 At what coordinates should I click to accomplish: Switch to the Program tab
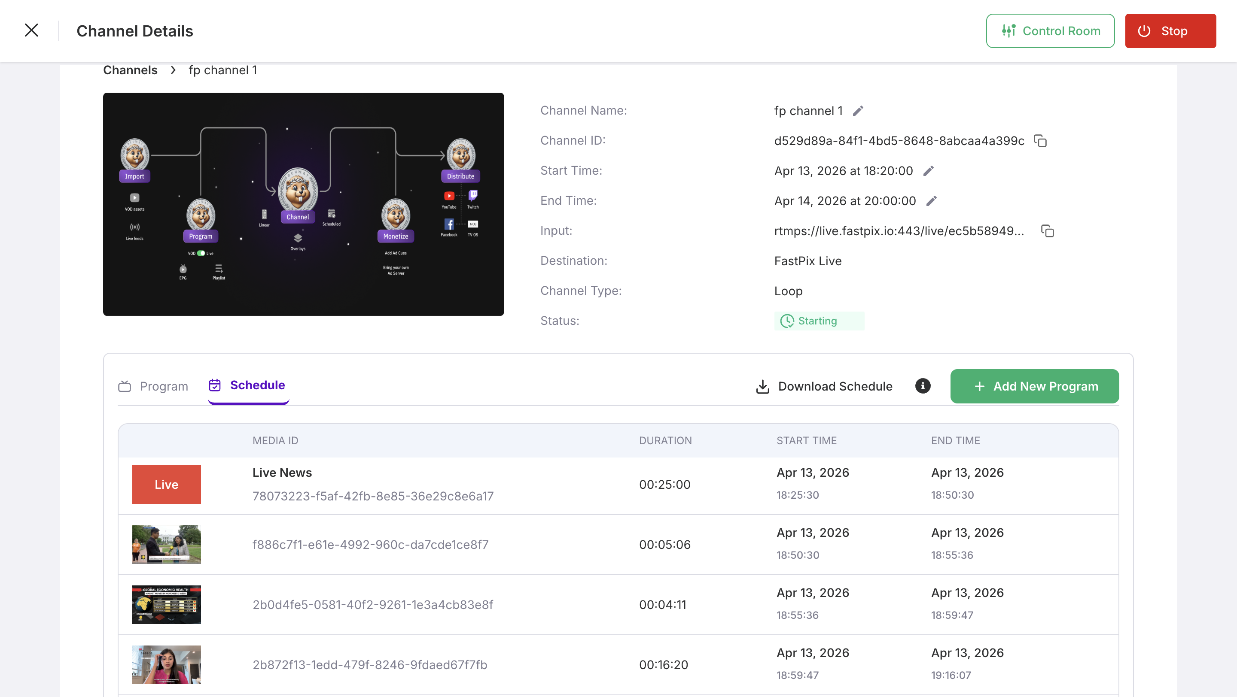tap(153, 386)
